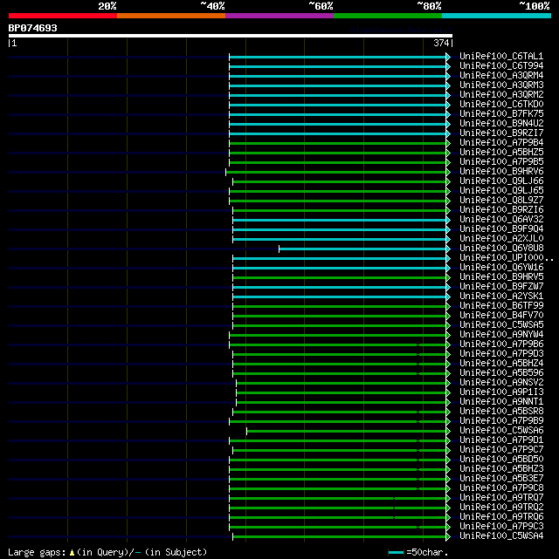This screenshot has width=559, height=559.
Task: Select the UniRef100_B9HRV6 label
Action: point(501,172)
